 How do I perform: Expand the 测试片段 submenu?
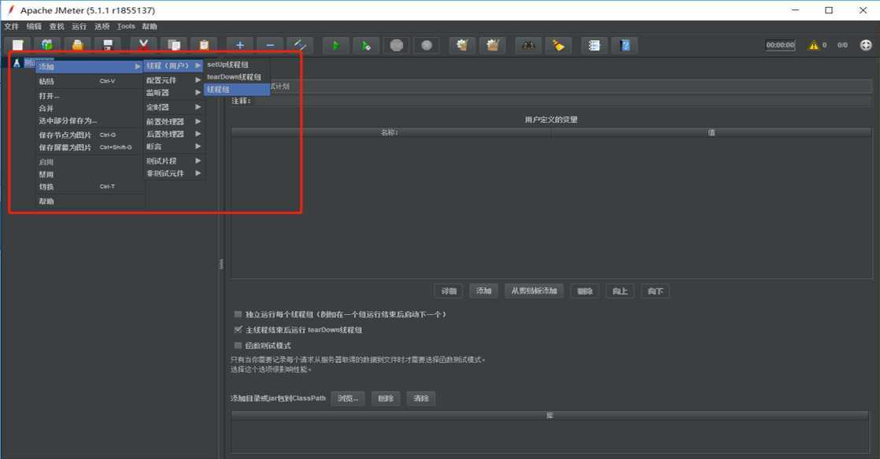click(x=173, y=161)
